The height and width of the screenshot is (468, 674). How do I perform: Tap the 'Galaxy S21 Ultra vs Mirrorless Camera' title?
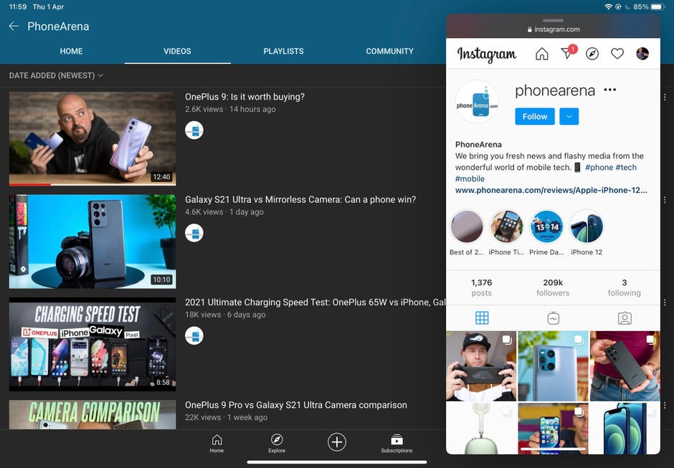pyautogui.click(x=300, y=199)
